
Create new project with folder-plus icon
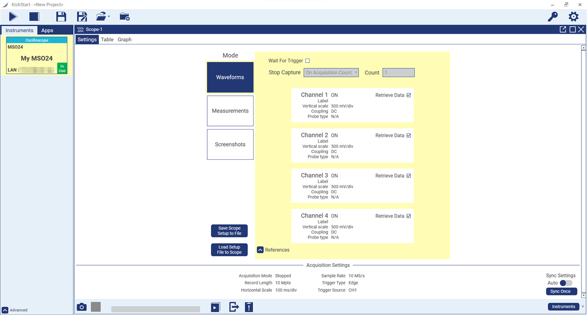[124, 17]
